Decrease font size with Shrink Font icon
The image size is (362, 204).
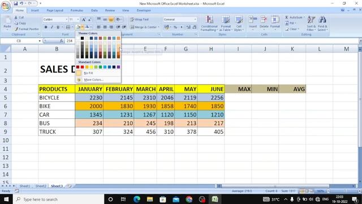[89, 20]
